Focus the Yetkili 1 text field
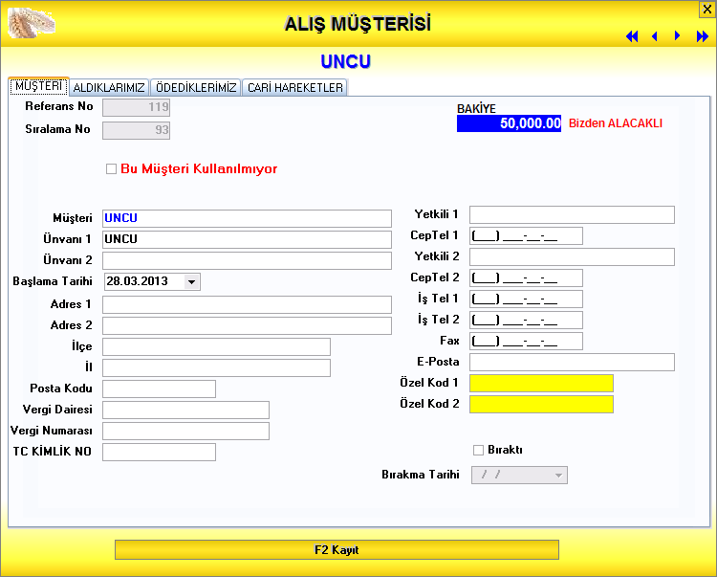The width and height of the screenshot is (717, 577). pyautogui.click(x=572, y=214)
